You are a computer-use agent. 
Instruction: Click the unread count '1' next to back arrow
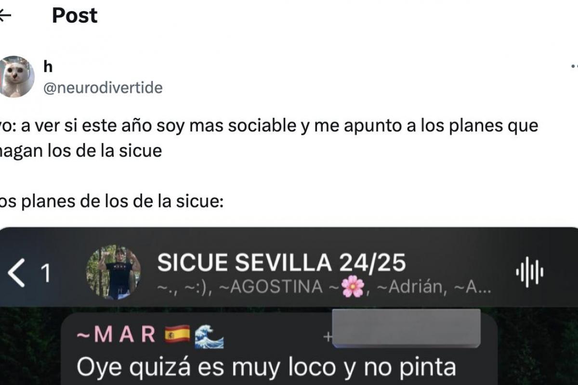45,273
